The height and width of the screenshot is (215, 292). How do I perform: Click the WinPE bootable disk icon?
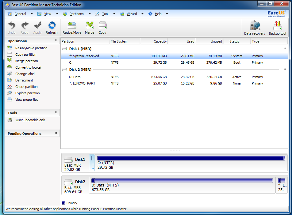pyautogui.click(x=10, y=120)
